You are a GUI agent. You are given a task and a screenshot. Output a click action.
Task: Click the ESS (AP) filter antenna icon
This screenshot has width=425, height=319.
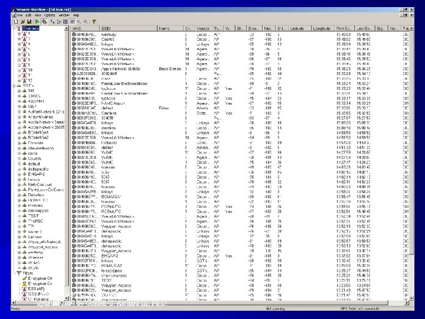24,289
